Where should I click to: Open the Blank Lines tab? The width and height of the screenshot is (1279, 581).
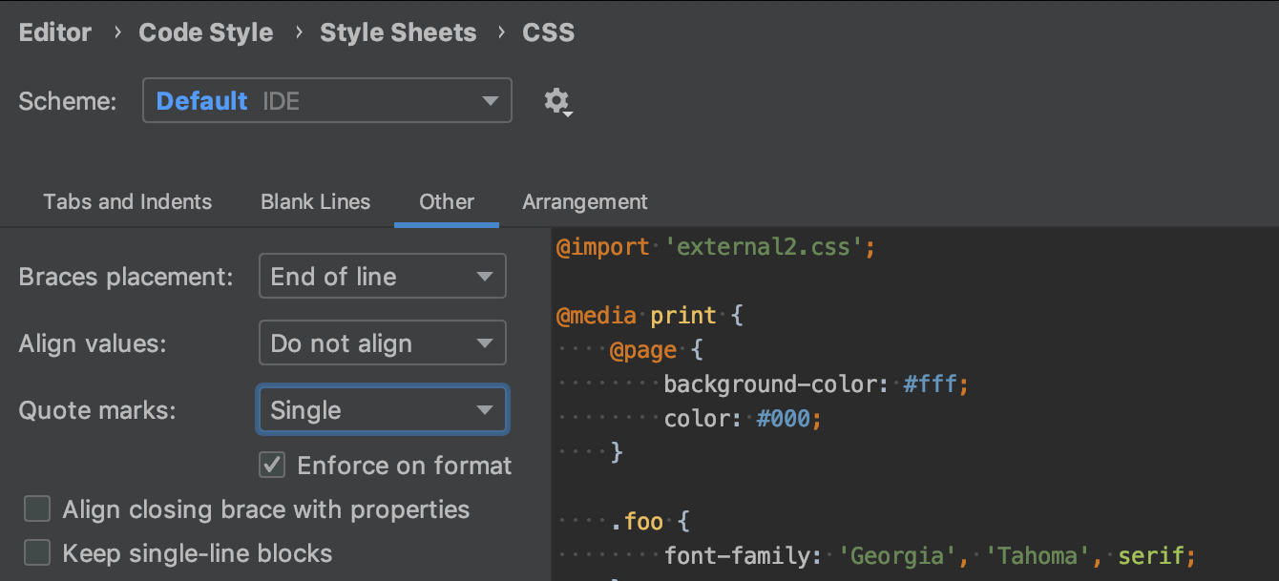pos(315,202)
